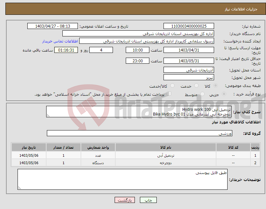This screenshot has height=209, width=266.
Task: Click the شهر محل تحویل field تبریز
Action: click(189, 77)
